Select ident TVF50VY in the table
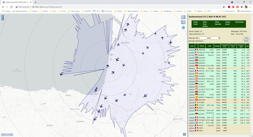Image resolution: width=253 pixels, height=137 pixels. 202,120
